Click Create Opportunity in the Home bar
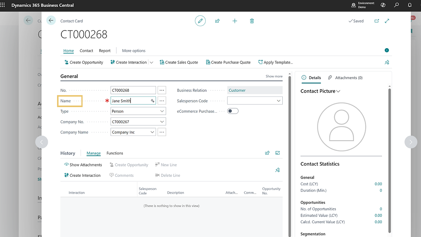Screen dimensions: 421x237 point(83,62)
